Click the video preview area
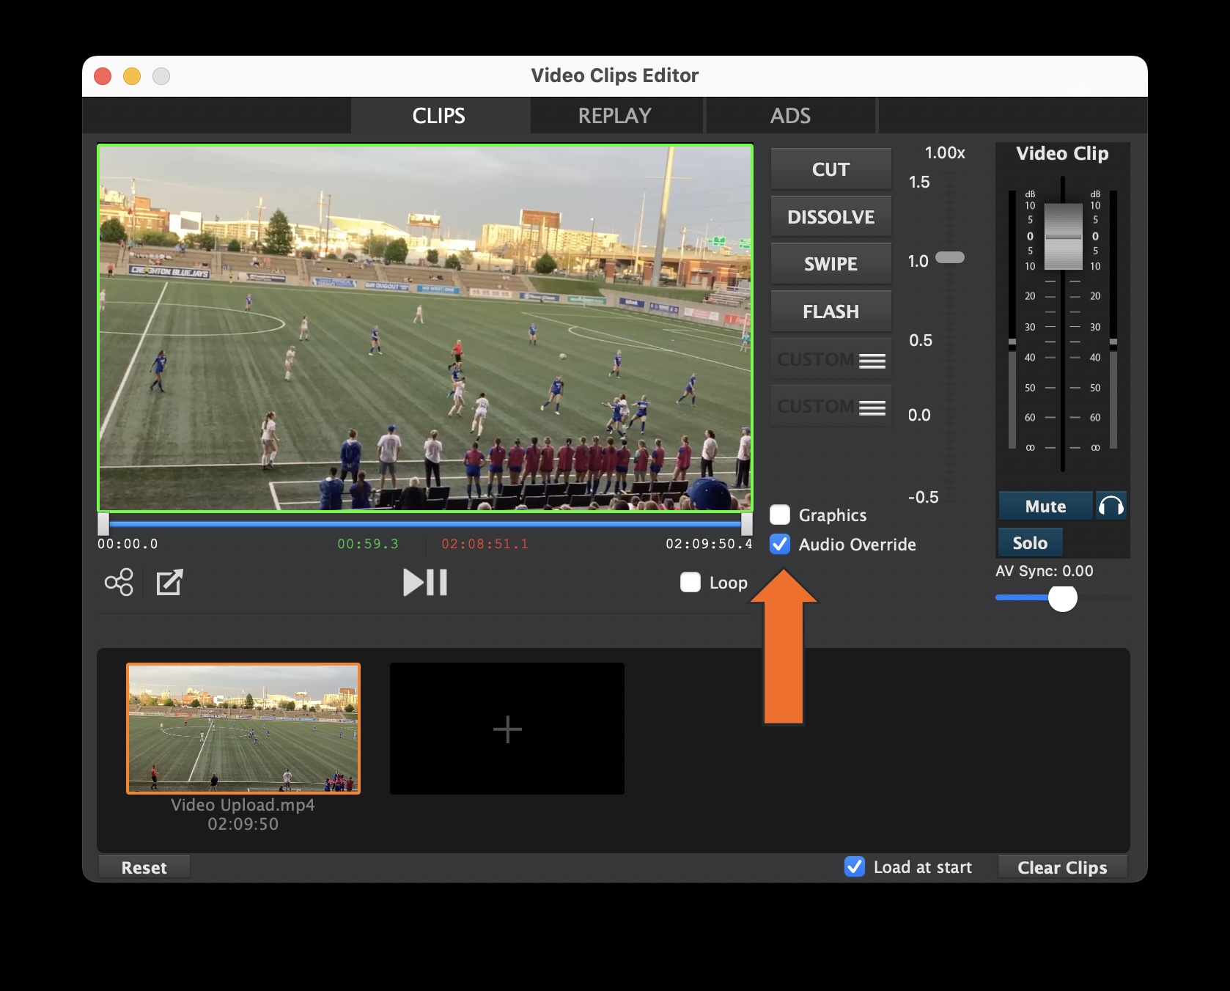1230x991 pixels. coord(425,328)
